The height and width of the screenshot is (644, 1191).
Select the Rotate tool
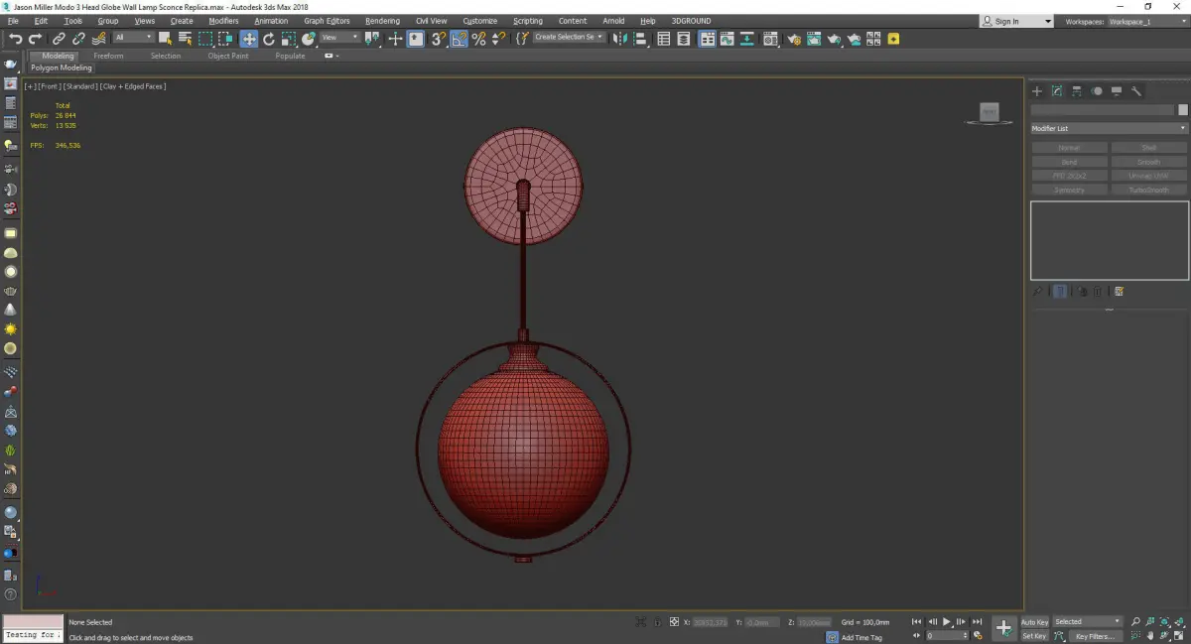[268, 39]
